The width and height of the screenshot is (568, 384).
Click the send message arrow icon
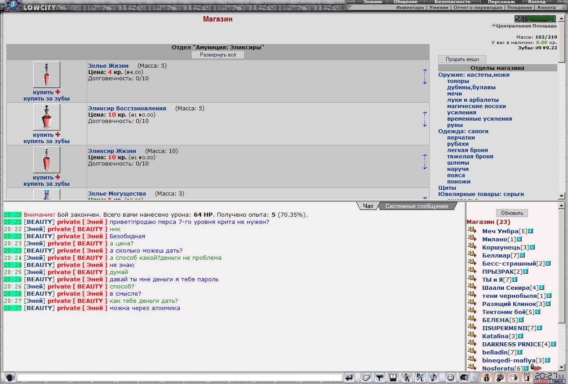pos(349,377)
